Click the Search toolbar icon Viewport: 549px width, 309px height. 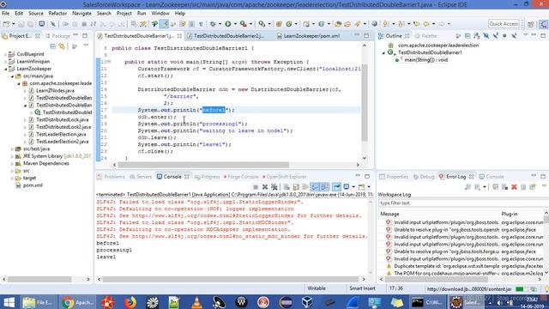[x=358, y=24]
